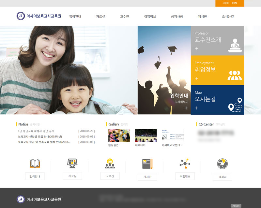Click the JOIN link at top
This screenshot has height=208, width=261.
coord(234,3)
